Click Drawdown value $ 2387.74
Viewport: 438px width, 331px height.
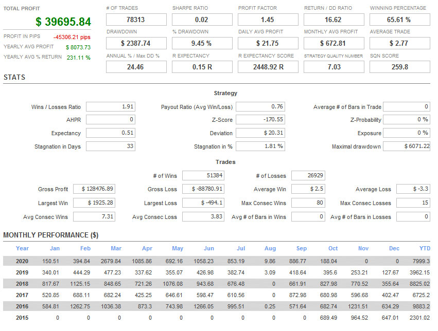136,44
